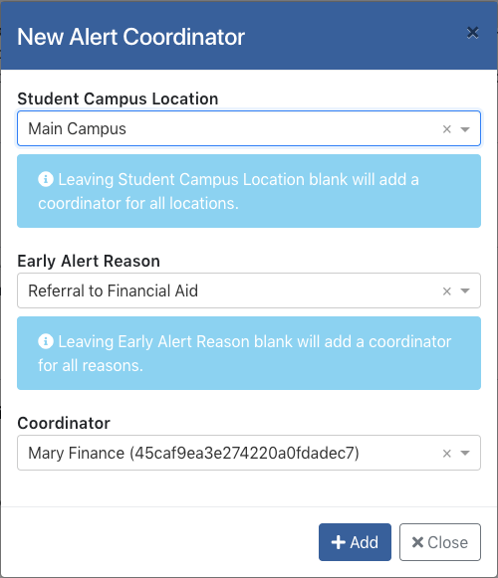Click info icon in campus location notice
This screenshot has height=578, width=498.
pyautogui.click(x=46, y=179)
